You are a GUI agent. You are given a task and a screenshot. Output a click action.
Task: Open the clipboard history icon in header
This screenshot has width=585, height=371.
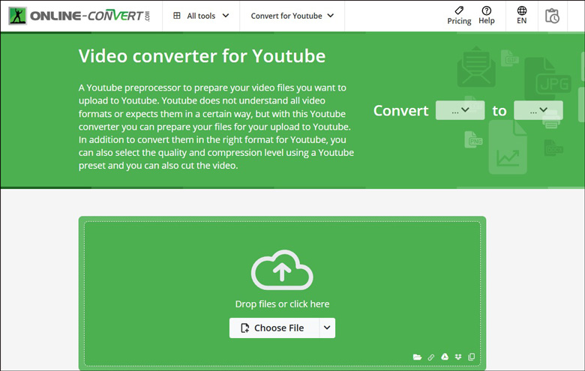point(552,16)
